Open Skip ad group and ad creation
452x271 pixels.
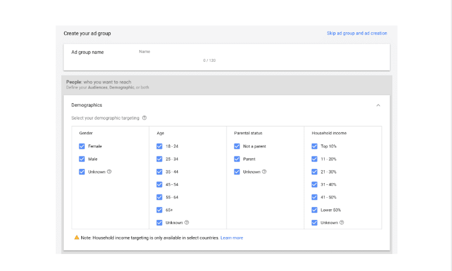357,33
